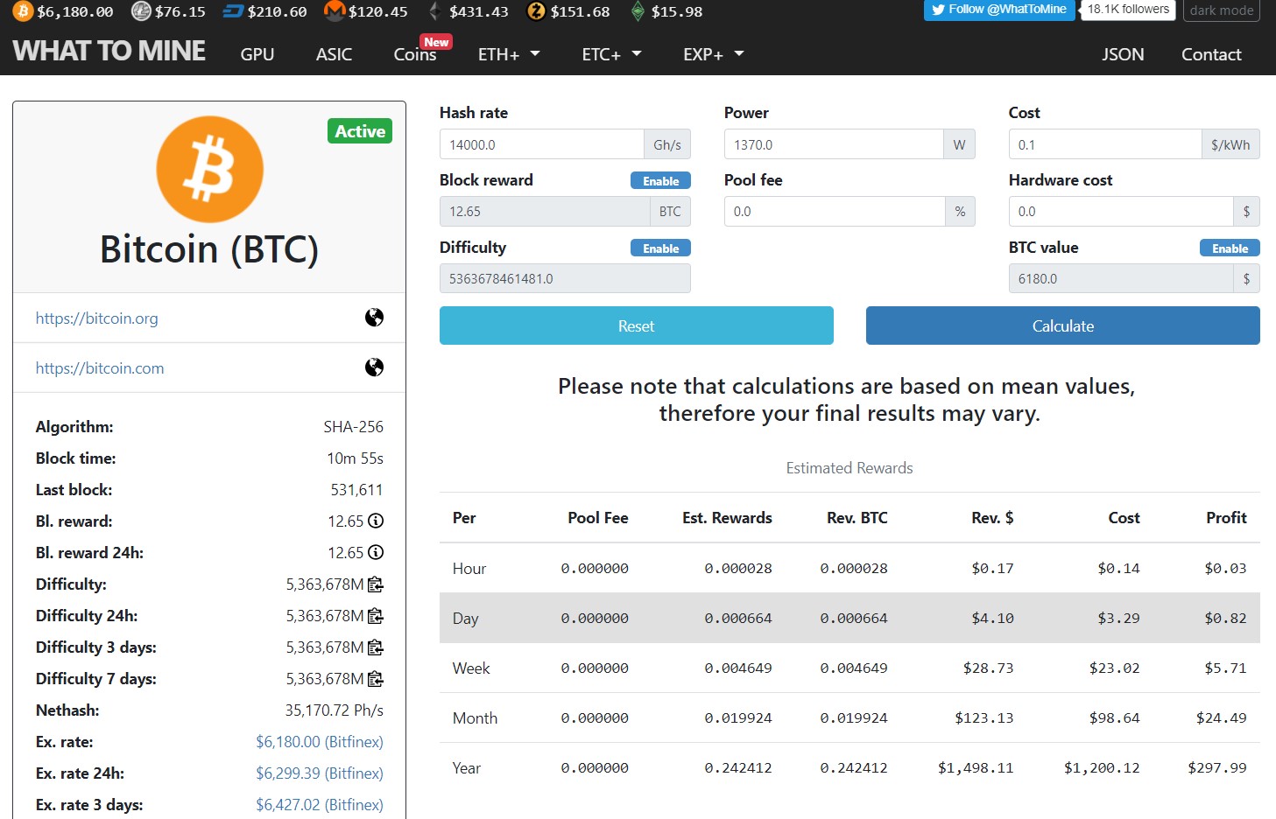
Task: Expand the ETH+ dropdown menu
Action: 509,54
